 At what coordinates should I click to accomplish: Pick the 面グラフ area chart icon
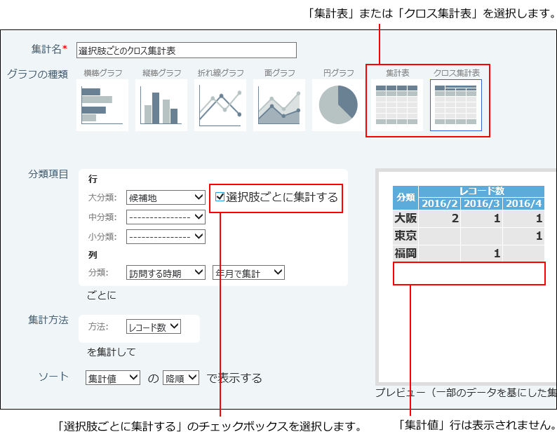pyautogui.click(x=279, y=105)
